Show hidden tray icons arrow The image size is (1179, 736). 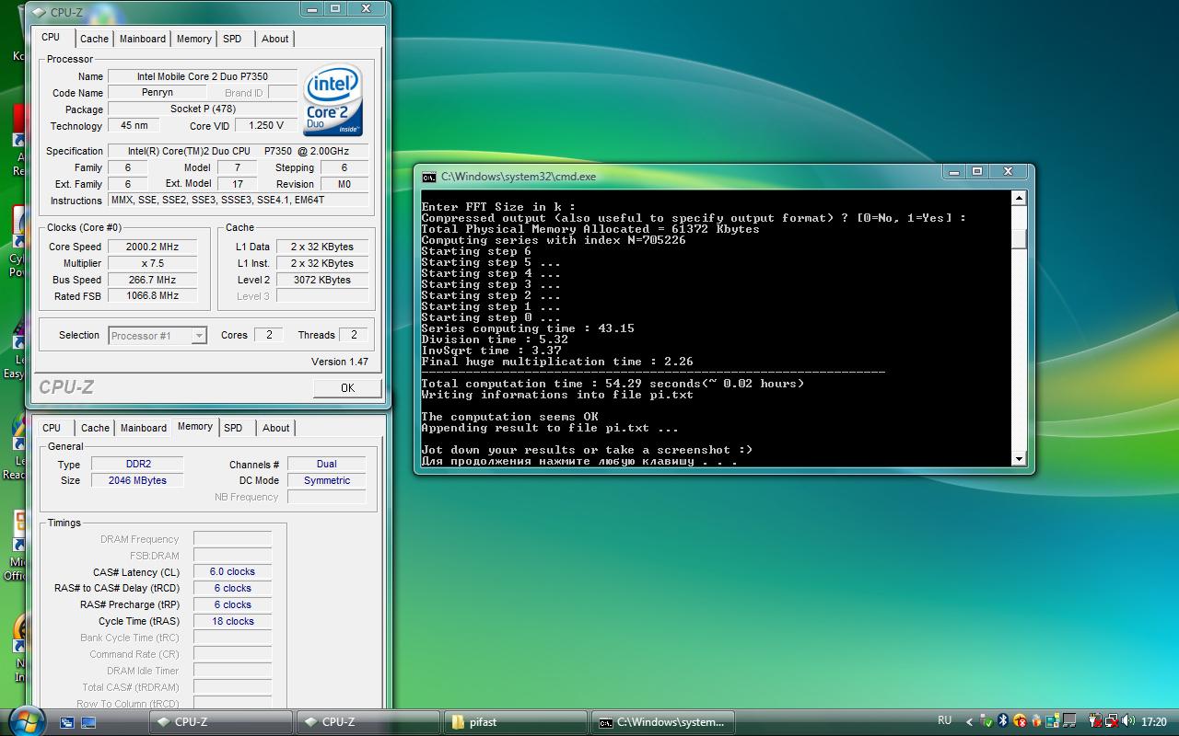click(x=969, y=722)
